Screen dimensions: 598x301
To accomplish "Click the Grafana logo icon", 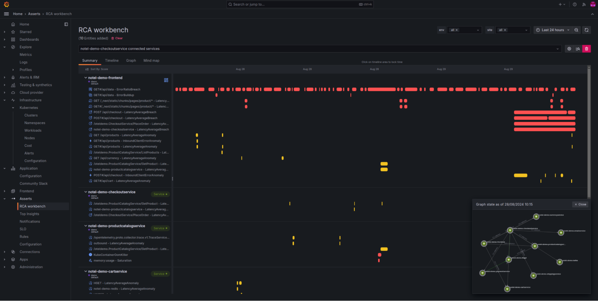I will pos(6,4).
